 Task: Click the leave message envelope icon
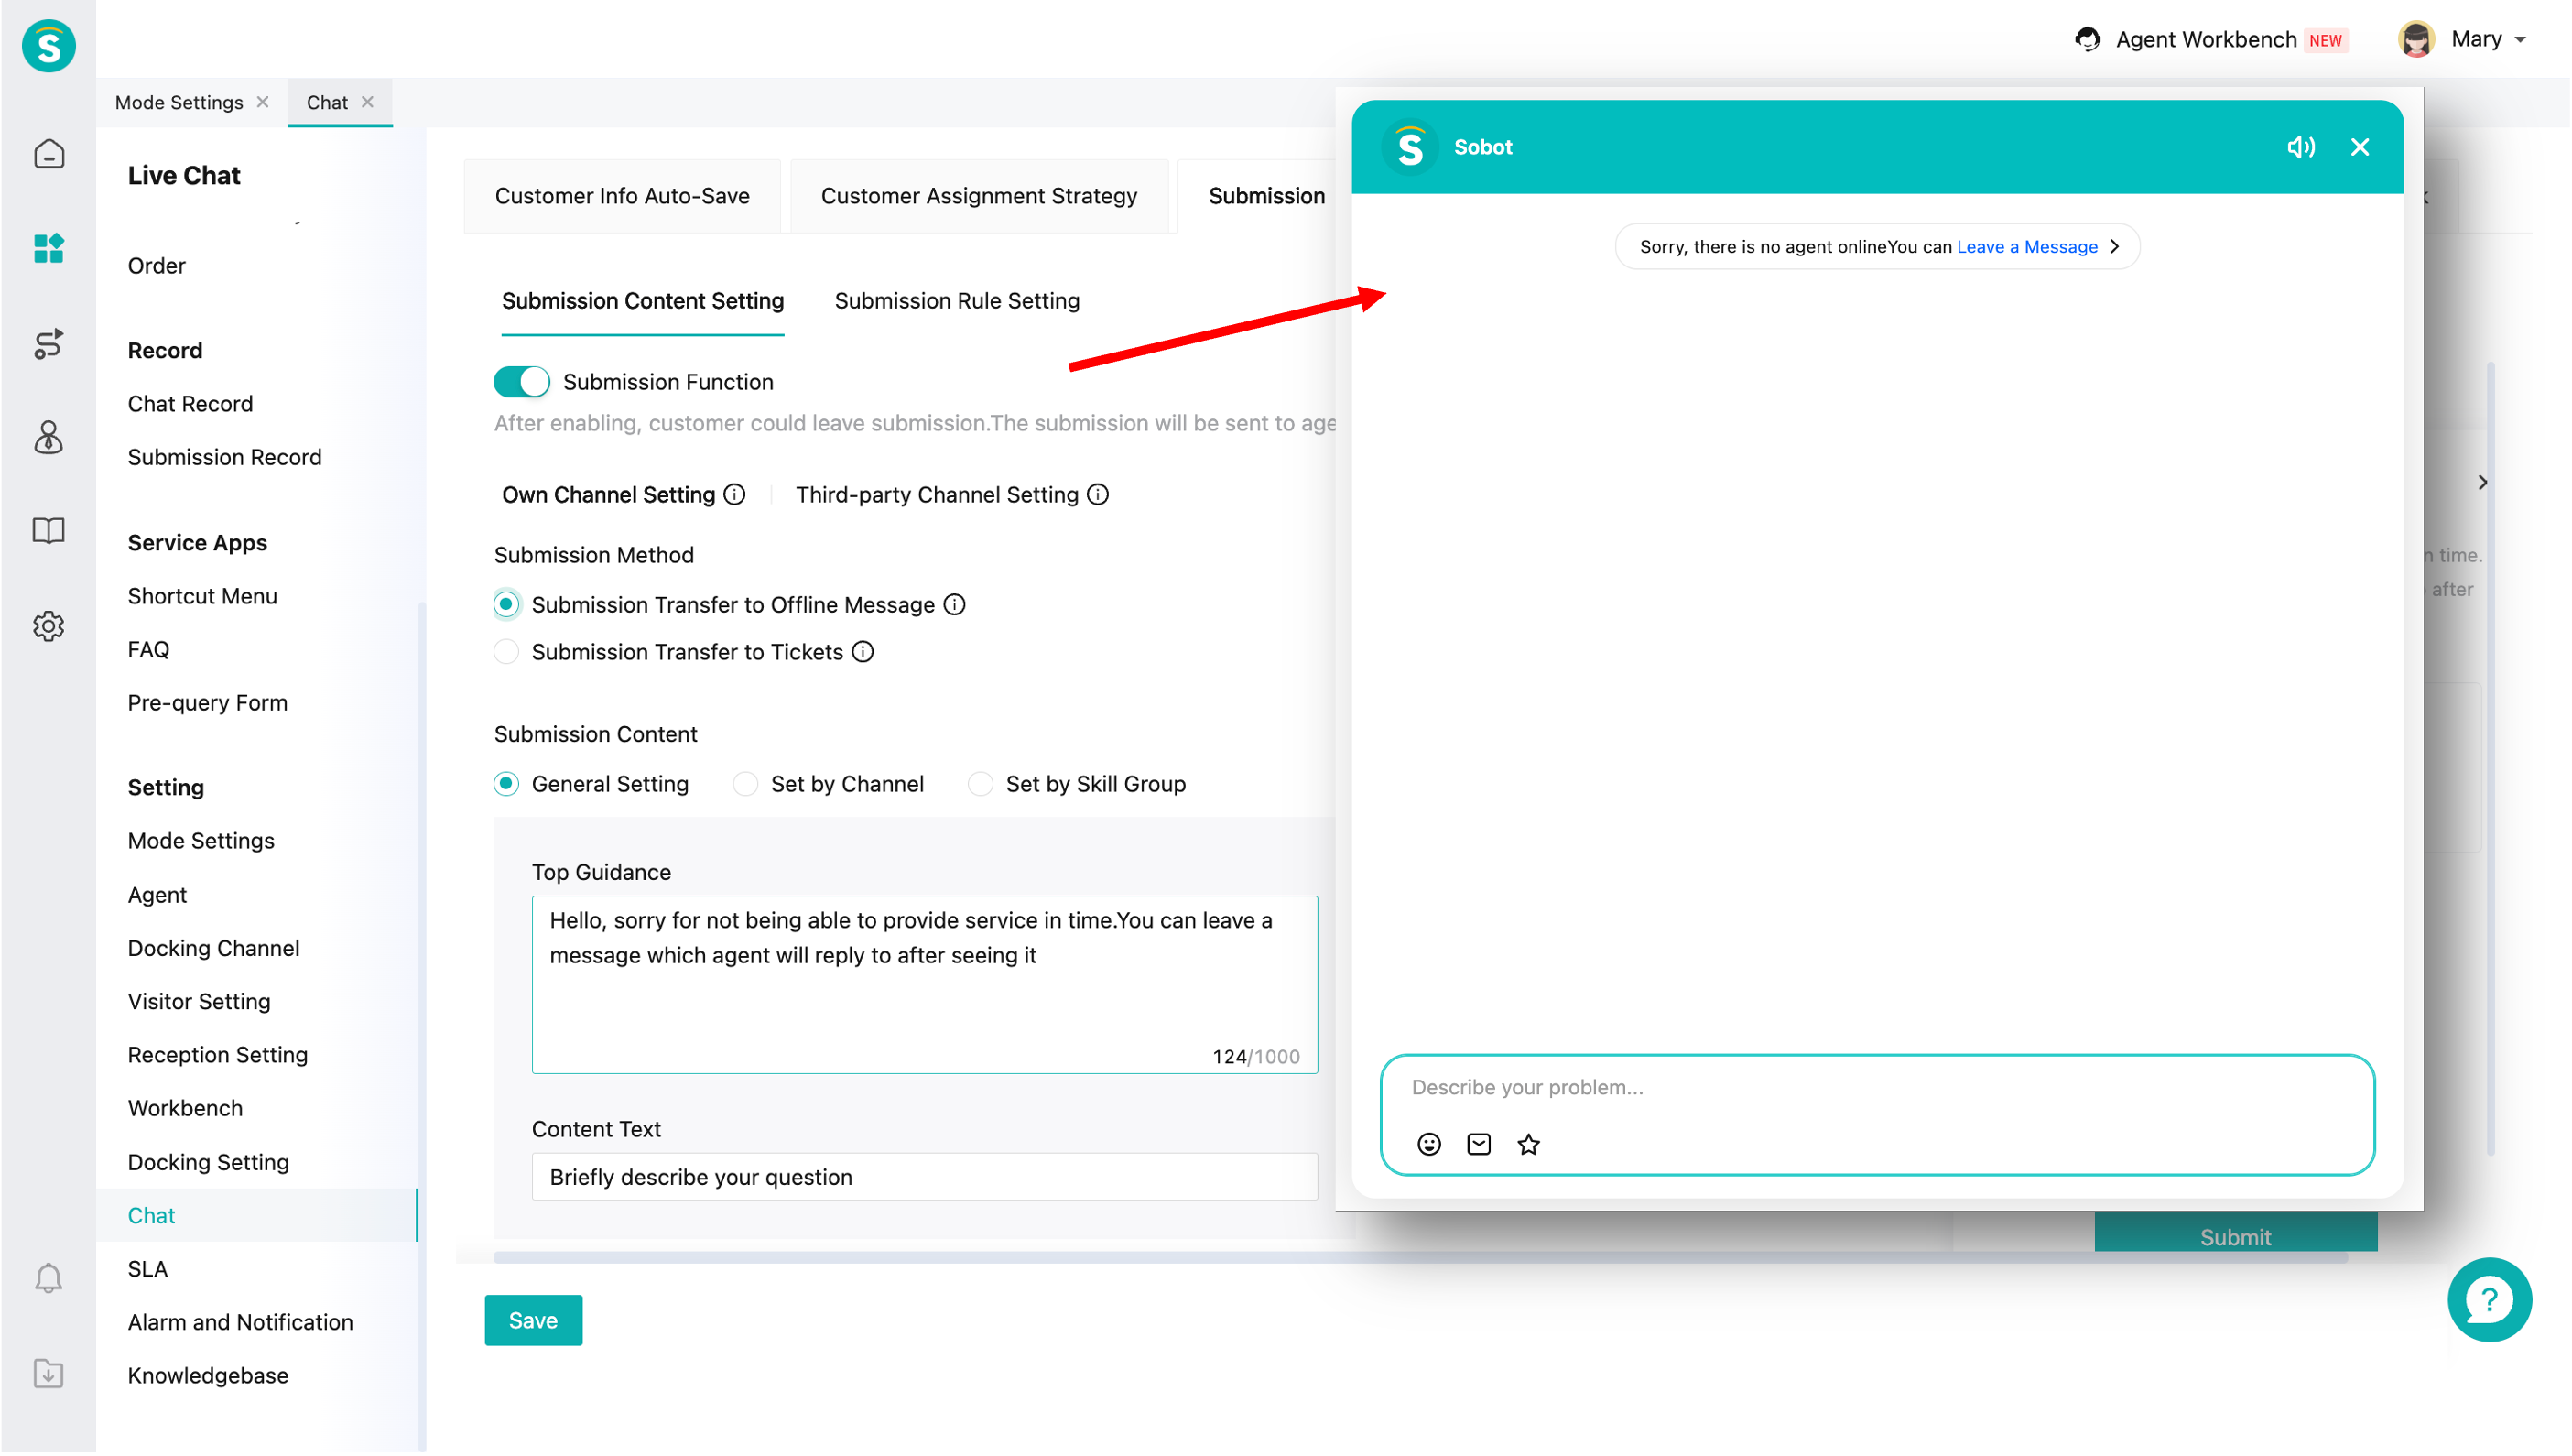point(1479,1144)
